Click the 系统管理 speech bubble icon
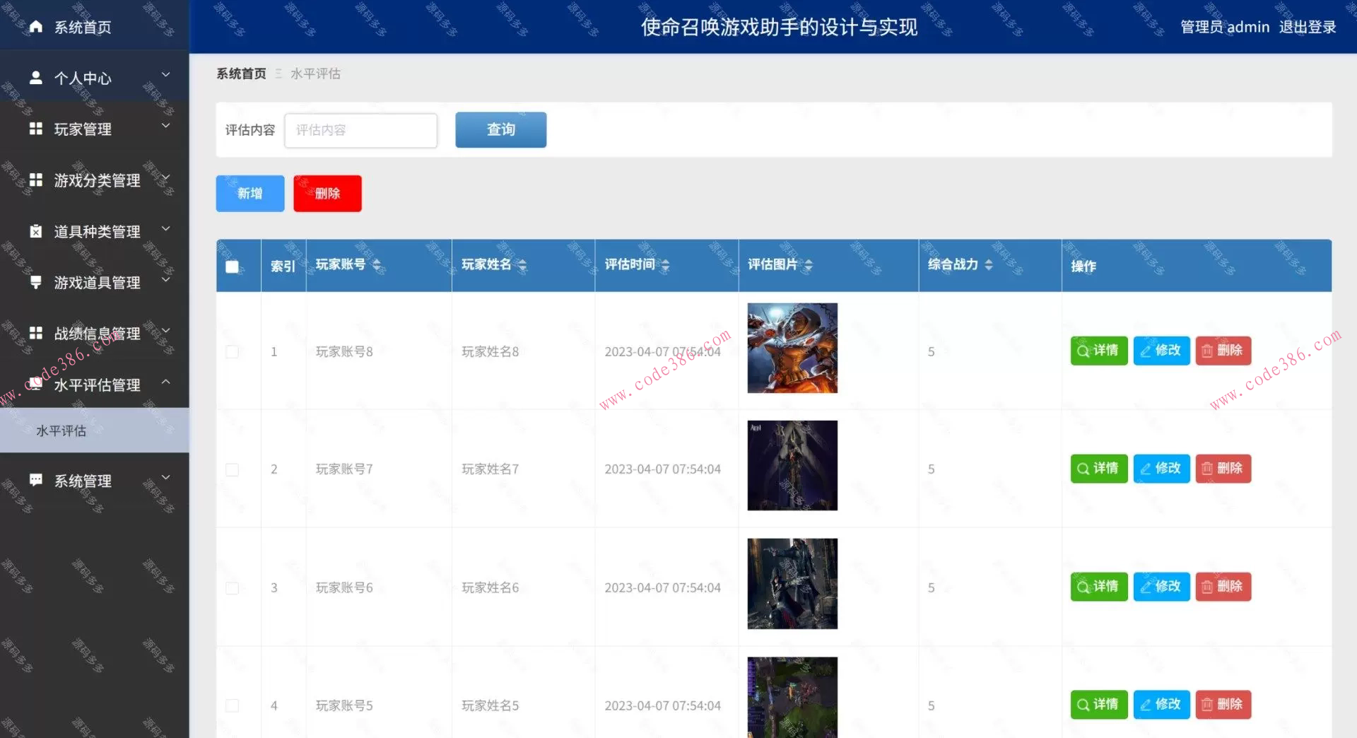 click(36, 481)
